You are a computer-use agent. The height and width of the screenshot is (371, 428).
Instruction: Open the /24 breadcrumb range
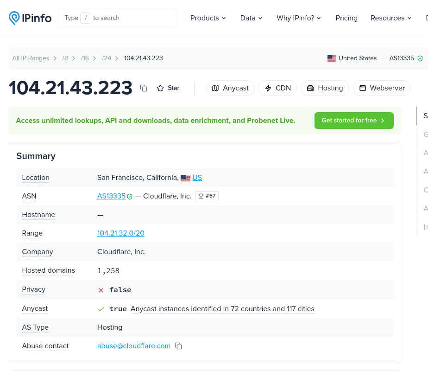coord(106,58)
